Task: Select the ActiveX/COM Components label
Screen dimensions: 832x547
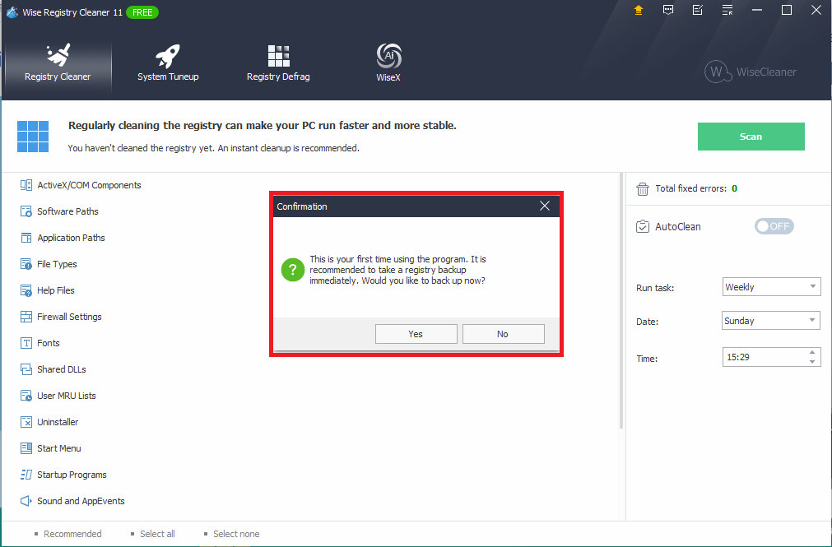Action: click(x=89, y=185)
